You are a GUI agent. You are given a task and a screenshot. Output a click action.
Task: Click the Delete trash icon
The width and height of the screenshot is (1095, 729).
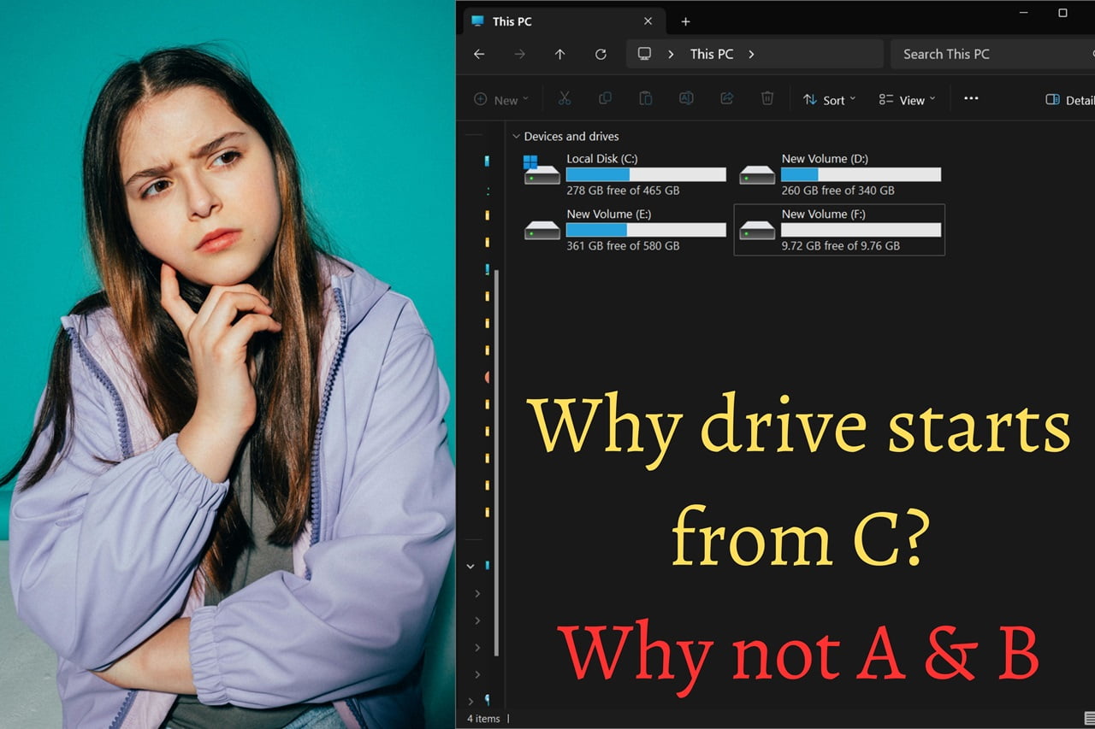[x=767, y=98]
